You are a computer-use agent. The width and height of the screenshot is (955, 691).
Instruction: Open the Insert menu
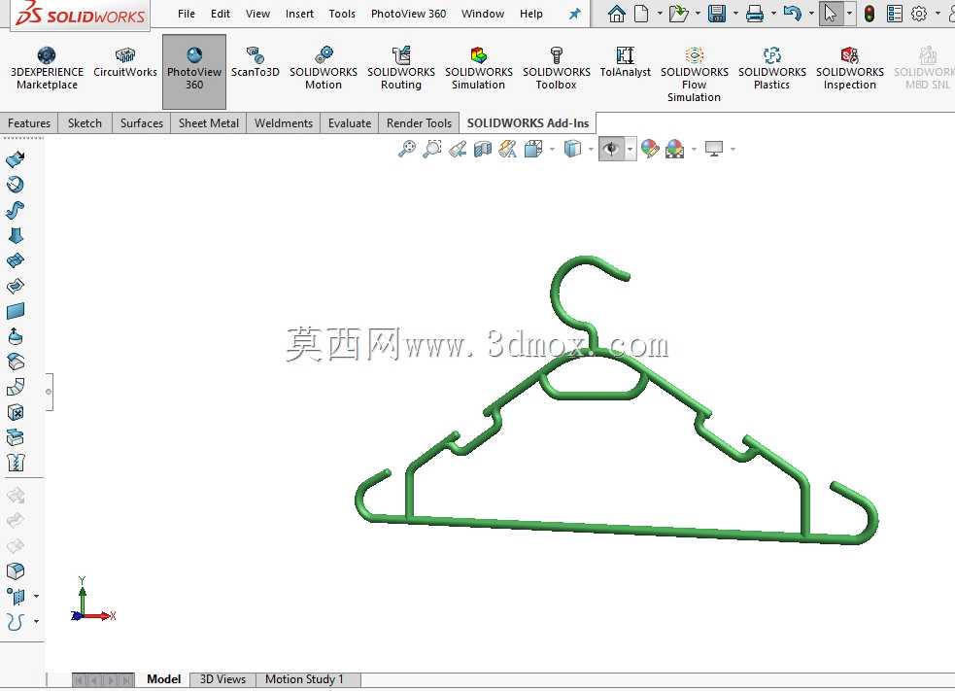299,14
